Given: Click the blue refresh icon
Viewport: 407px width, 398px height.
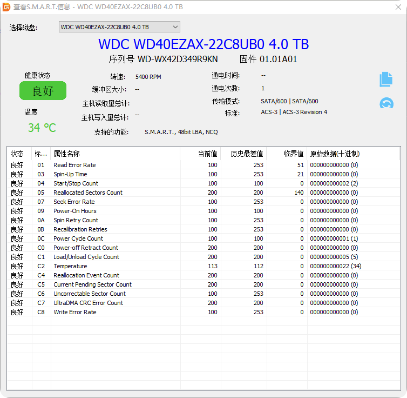Looking at the screenshot, I should point(386,103).
